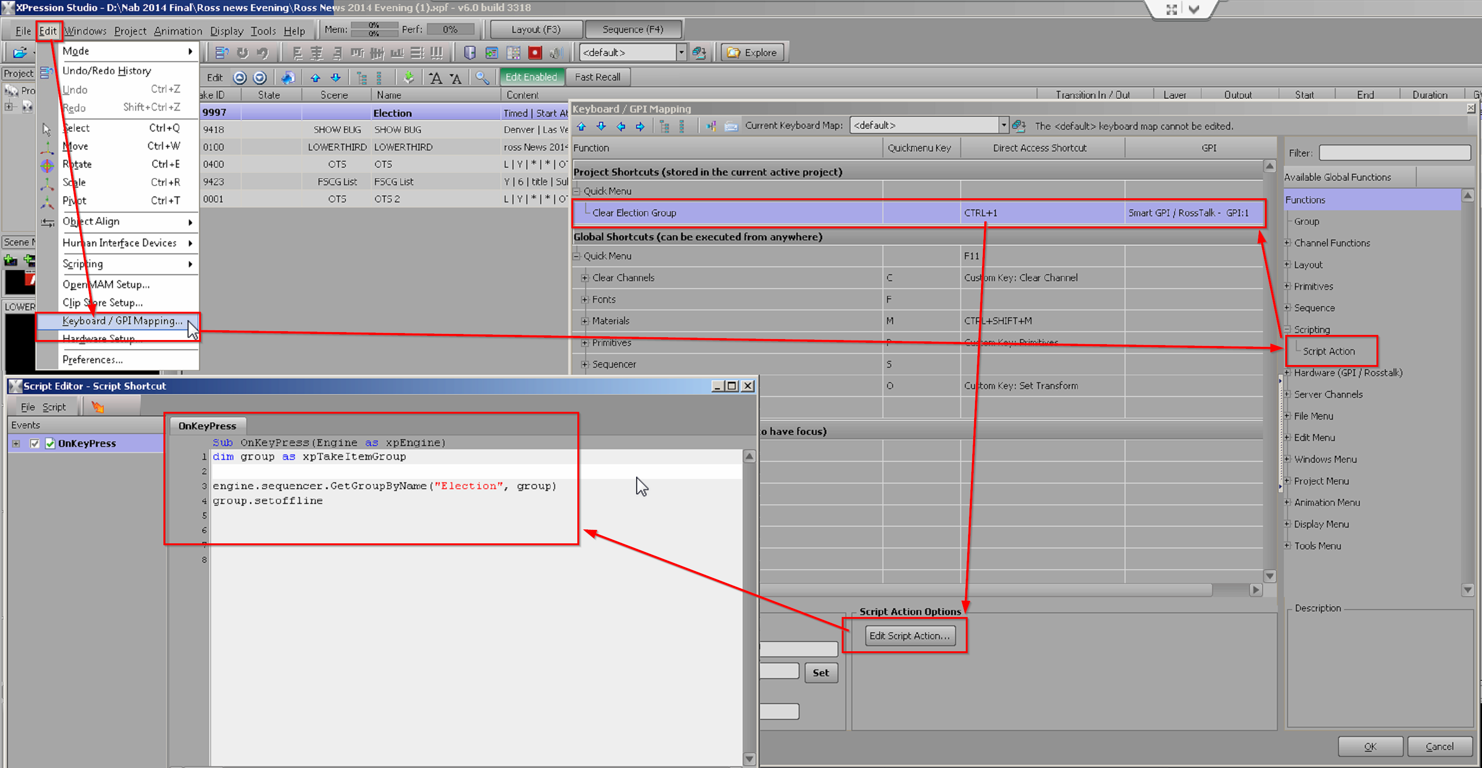Open the Windows menu
Screen dimensions: 1482x768
click(85, 31)
